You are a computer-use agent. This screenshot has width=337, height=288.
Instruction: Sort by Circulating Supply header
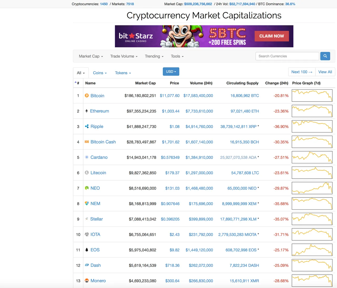tap(242, 83)
